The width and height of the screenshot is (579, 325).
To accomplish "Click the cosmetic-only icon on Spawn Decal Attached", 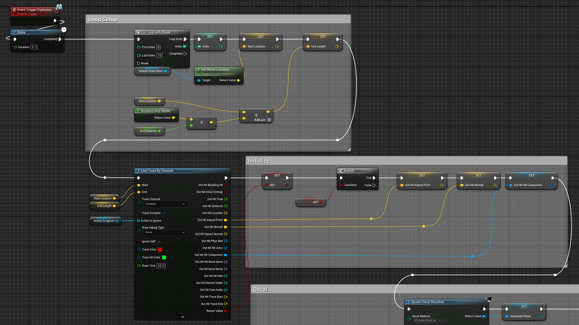I will pyautogui.click(x=489, y=299).
